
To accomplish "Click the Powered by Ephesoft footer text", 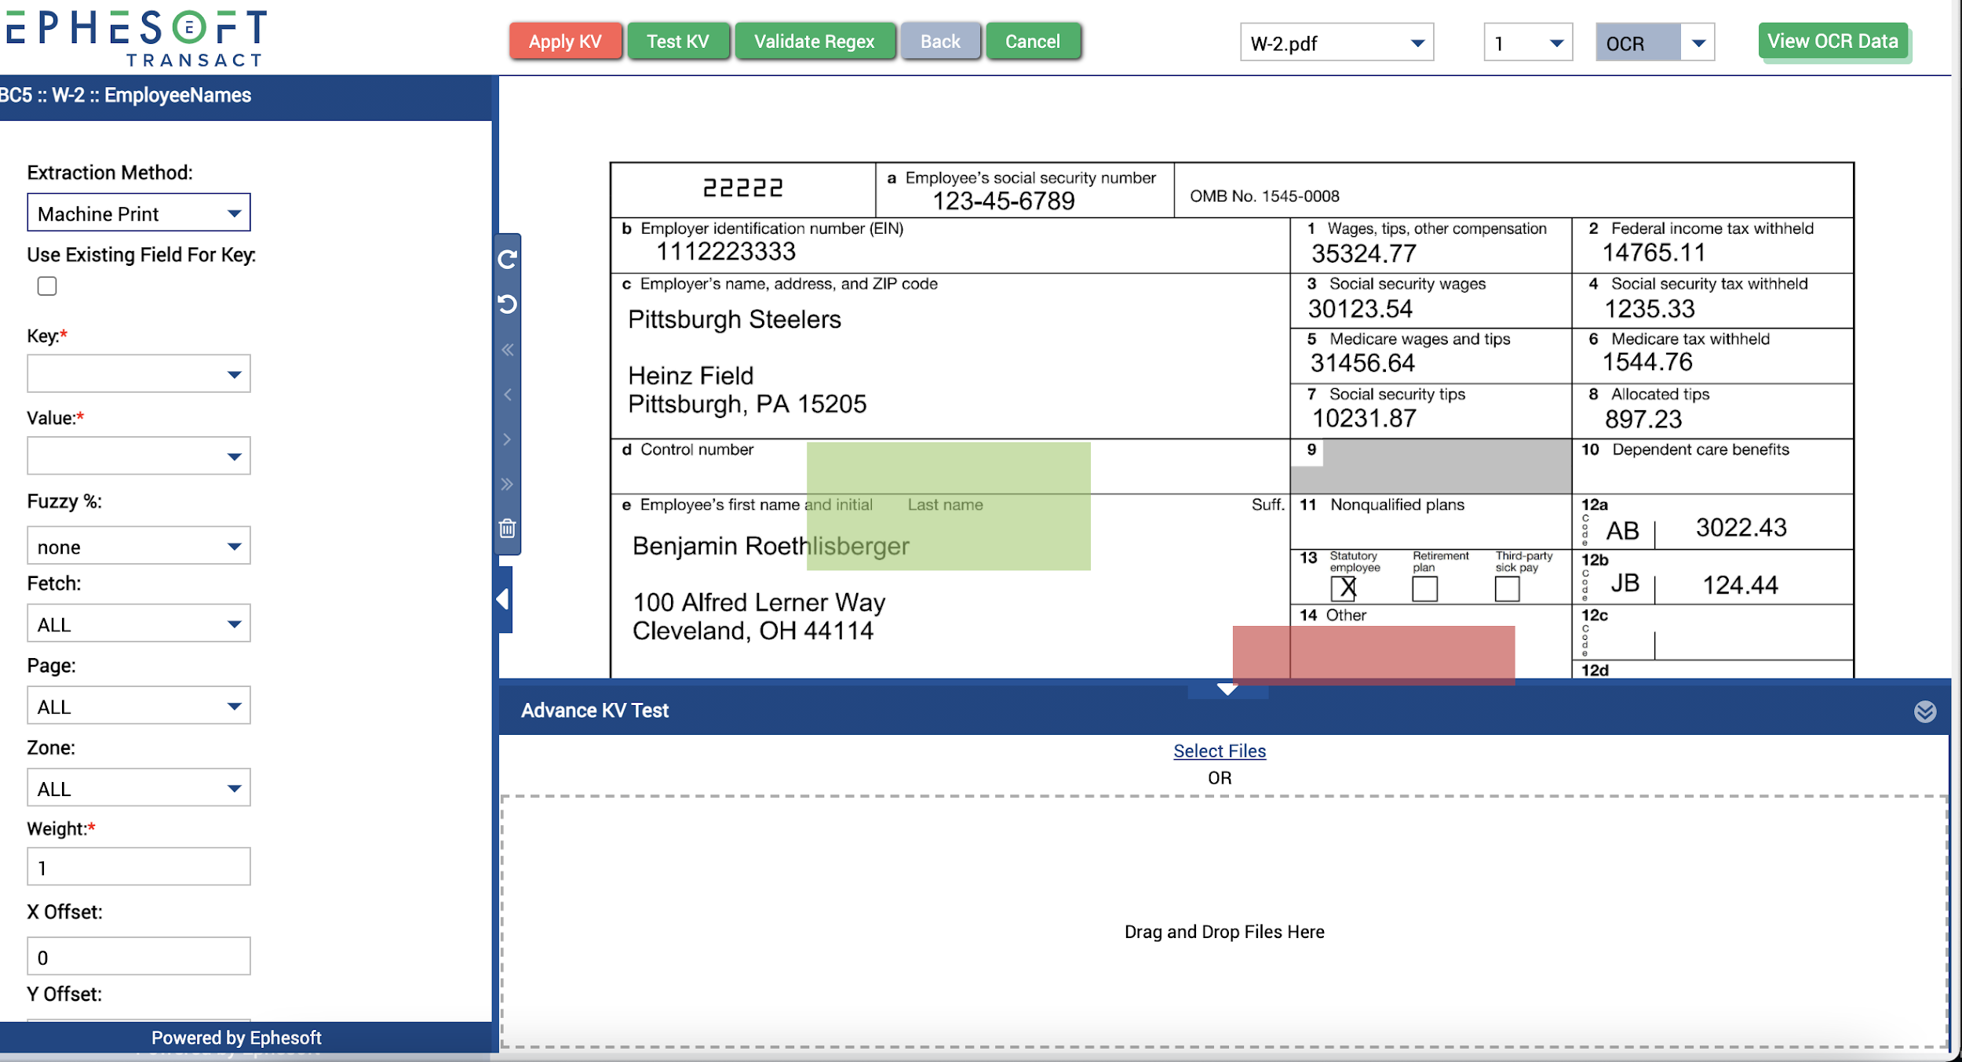I will pyautogui.click(x=236, y=1038).
